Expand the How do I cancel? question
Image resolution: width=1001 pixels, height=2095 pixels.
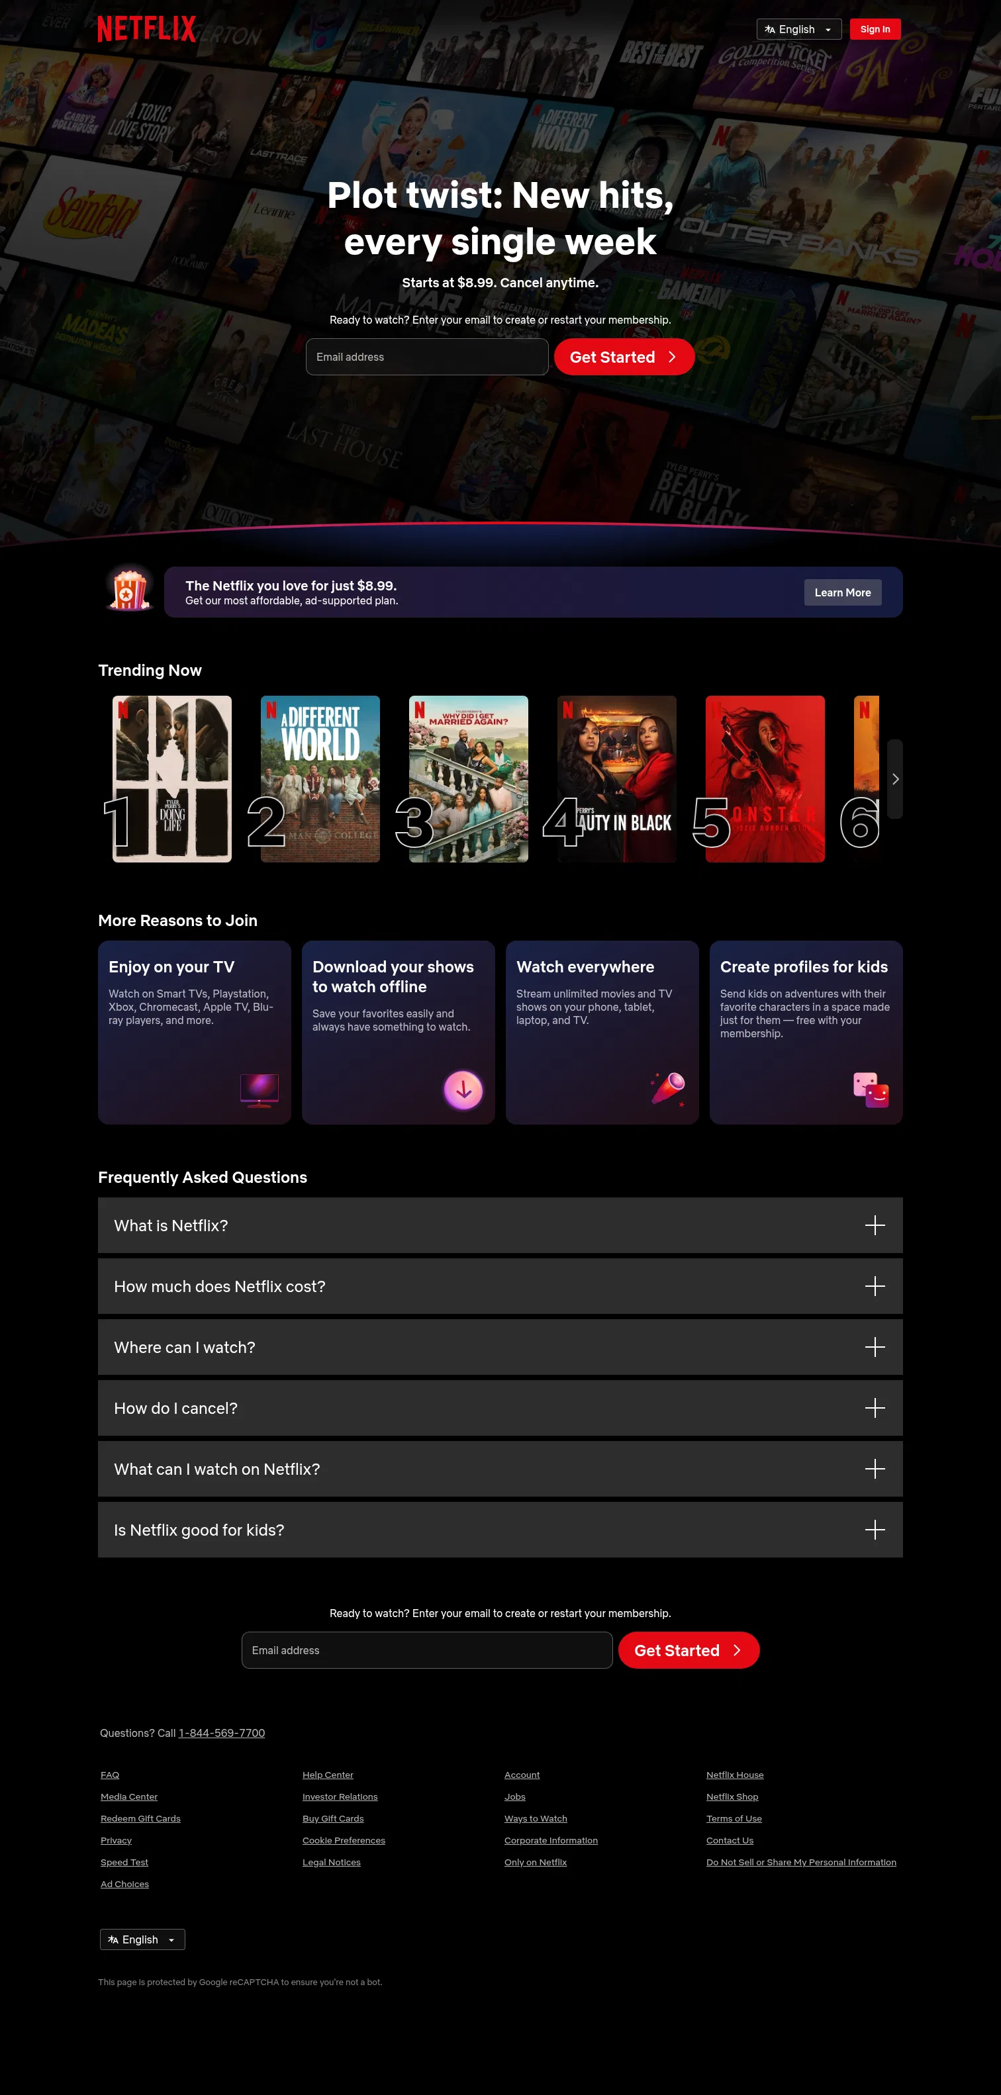click(500, 1408)
